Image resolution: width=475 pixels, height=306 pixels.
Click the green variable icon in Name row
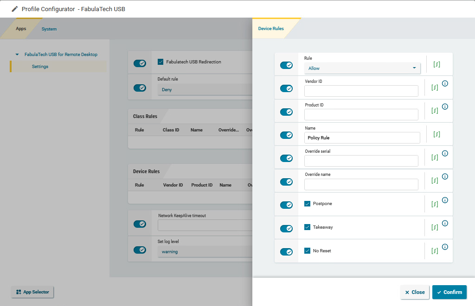click(x=436, y=134)
